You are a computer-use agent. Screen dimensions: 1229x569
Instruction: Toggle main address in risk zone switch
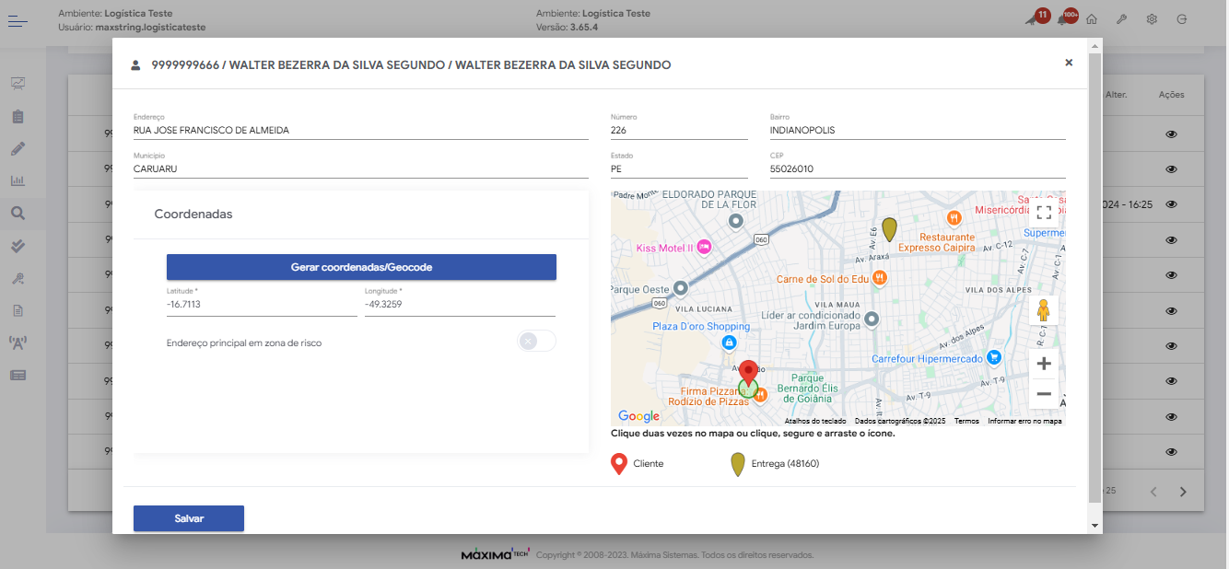click(x=536, y=342)
